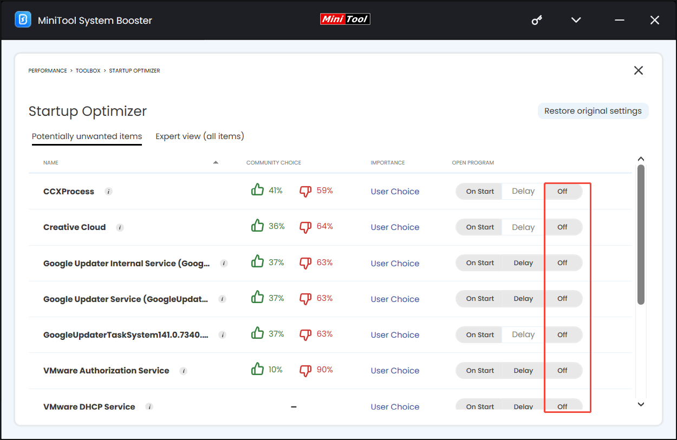The width and height of the screenshot is (677, 440).
Task: Click the 90% dislike value for VMware Authorization
Action: point(325,370)
